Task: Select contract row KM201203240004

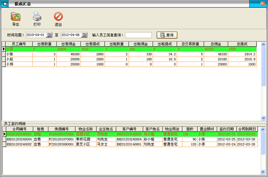Action: click(x=19, y=139)
